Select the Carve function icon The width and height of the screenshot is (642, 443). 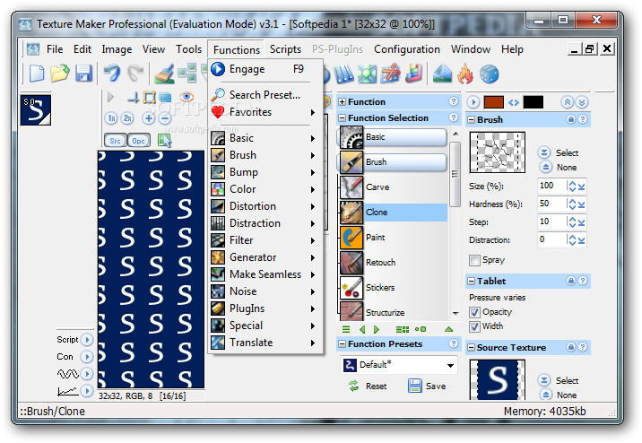pos(351,187)
